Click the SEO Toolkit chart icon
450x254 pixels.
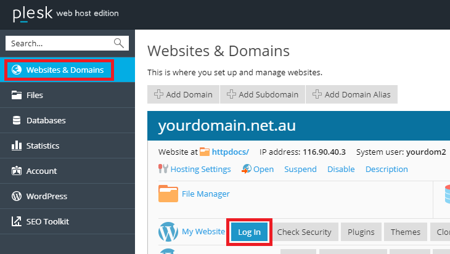click(17, 221)
